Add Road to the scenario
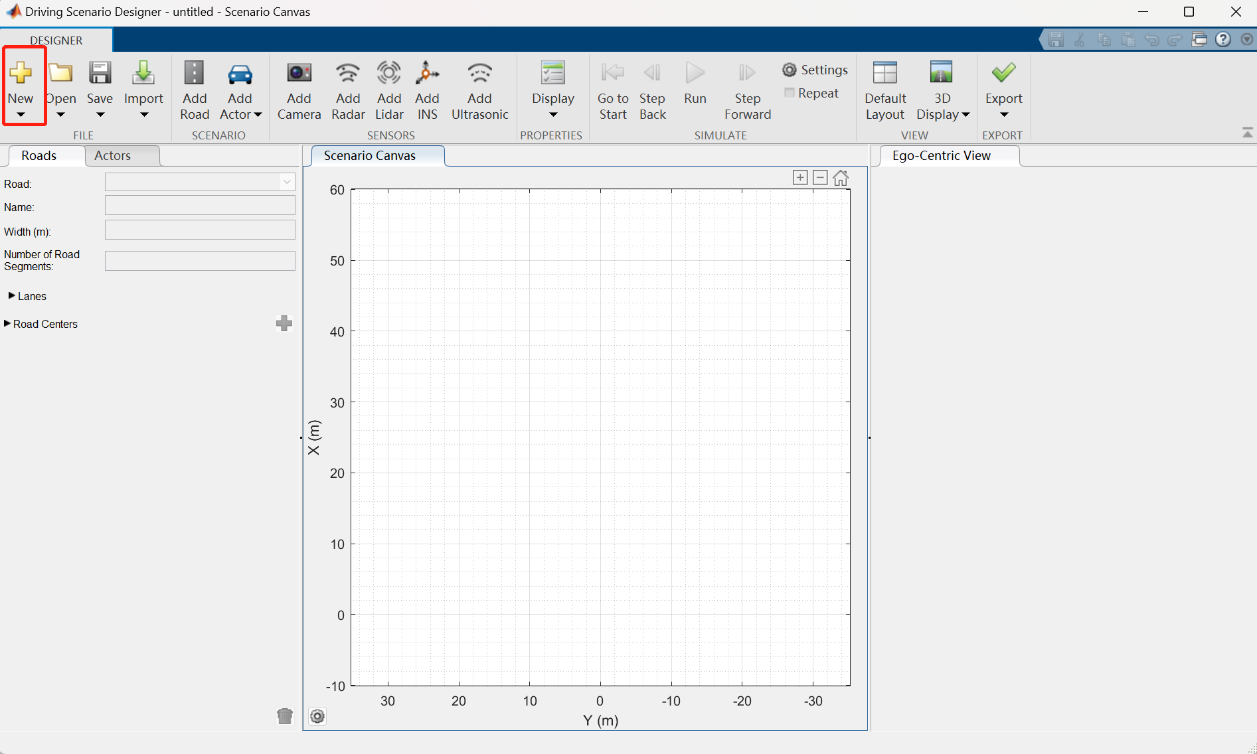The height and width of the screenshot is (754, 1257). (x=195, y=90)
